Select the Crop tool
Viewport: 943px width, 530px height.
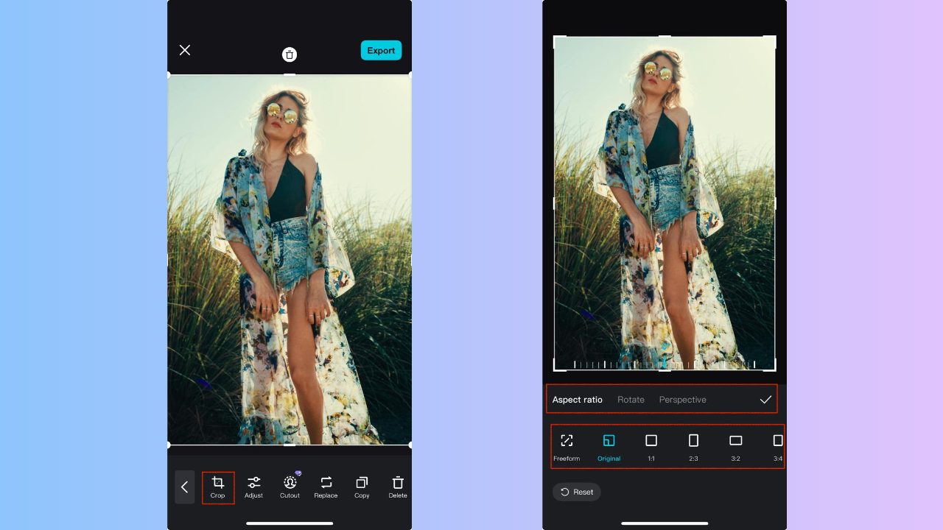(218, 487)
